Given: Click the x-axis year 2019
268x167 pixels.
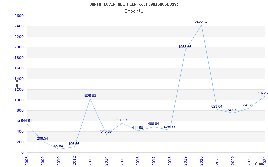Looking at the screenshot, I should [x=186, y=161].
